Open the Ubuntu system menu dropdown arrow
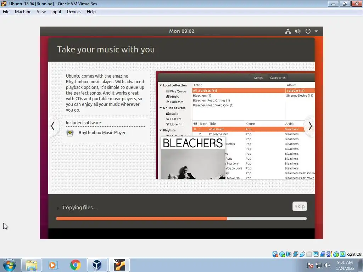363x272 pixels. click(316, 31)
